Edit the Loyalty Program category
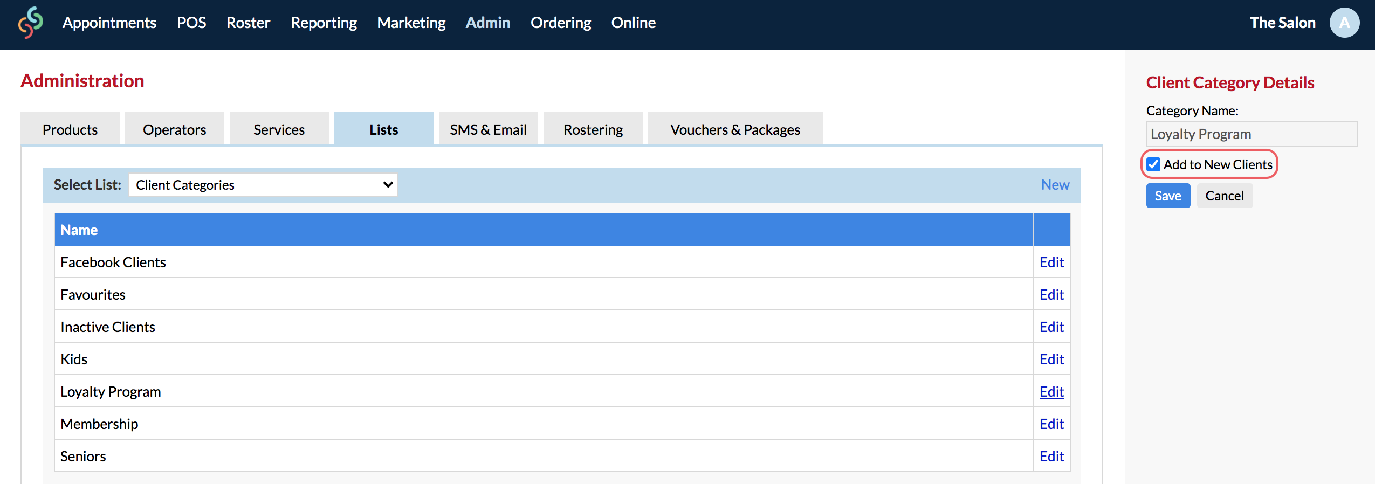Viewport: 1375px width, 484px height. tap(1051, 392)
